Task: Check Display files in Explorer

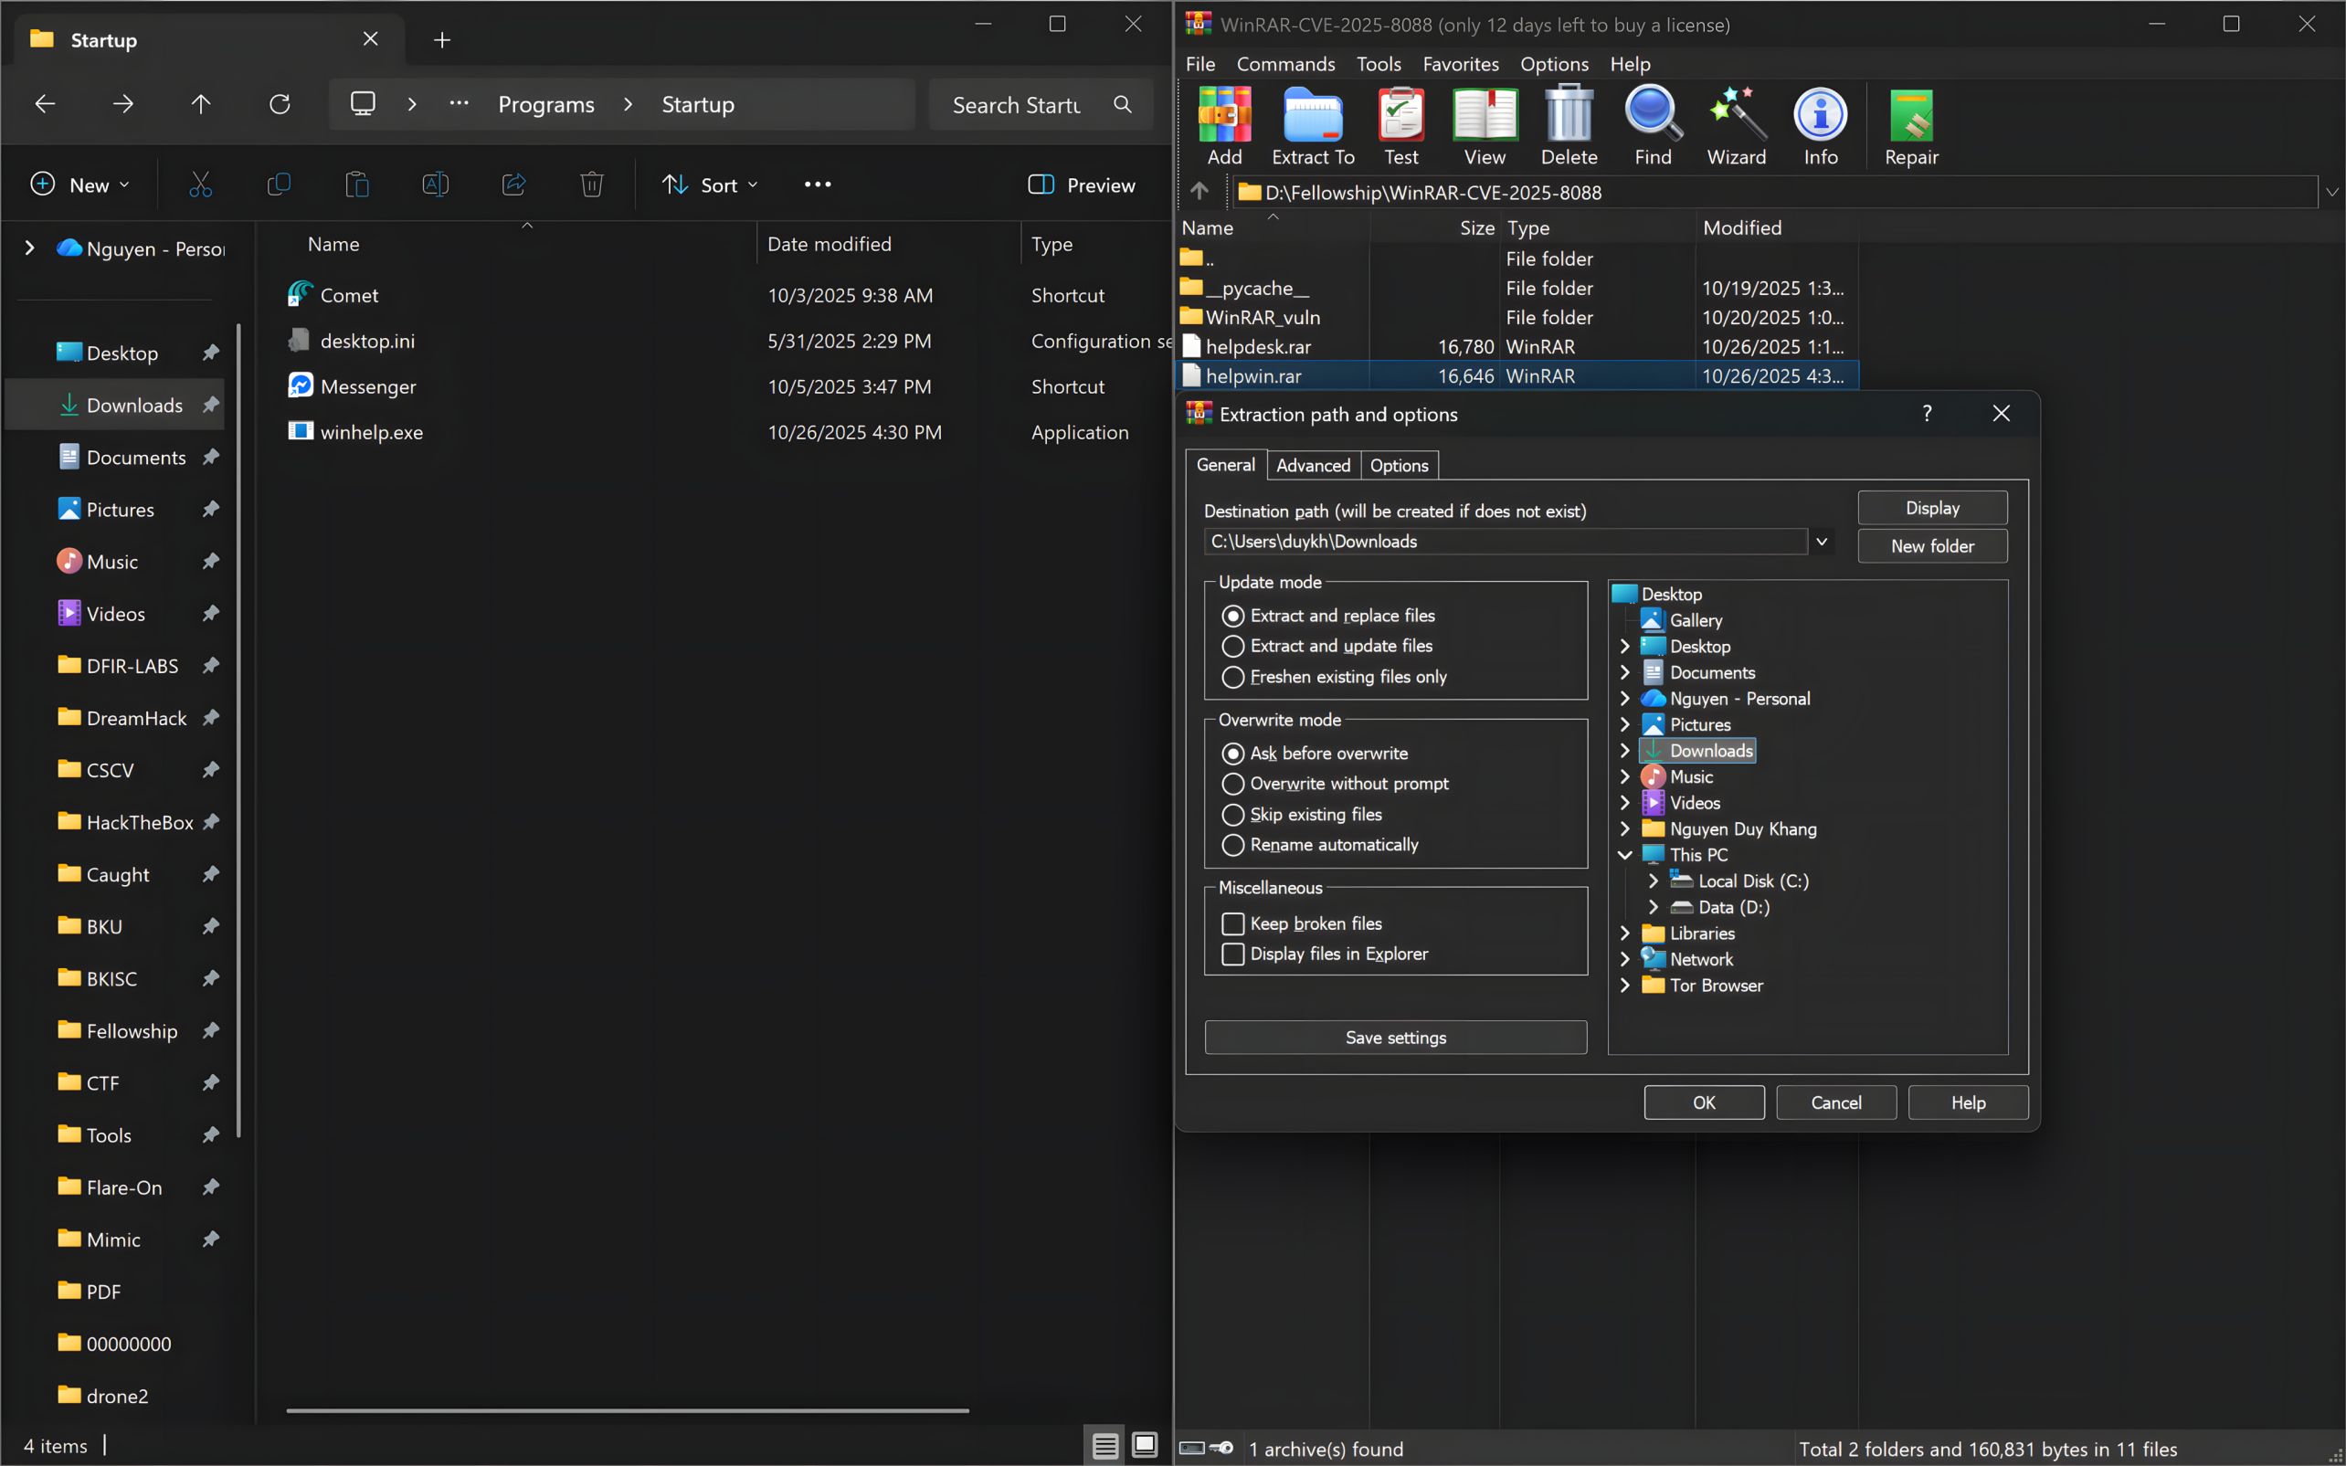Action: (1233, 954)
